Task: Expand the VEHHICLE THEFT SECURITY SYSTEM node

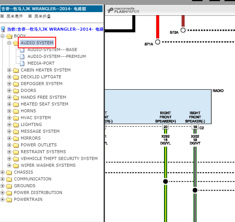Action: click(x=9, y=159)
